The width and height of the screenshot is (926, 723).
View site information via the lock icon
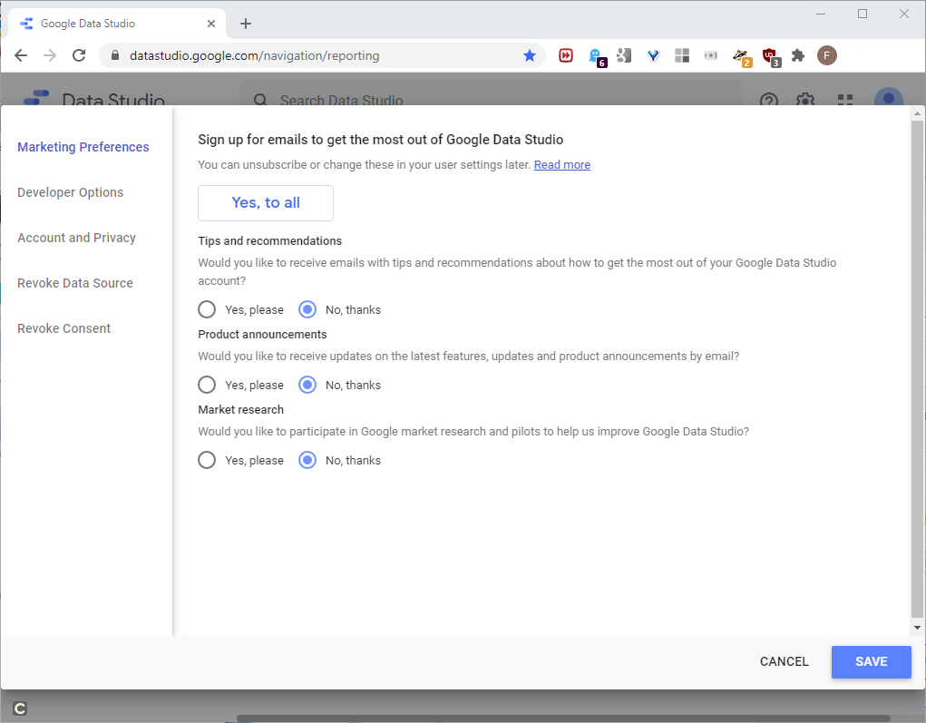coord(114,55)
